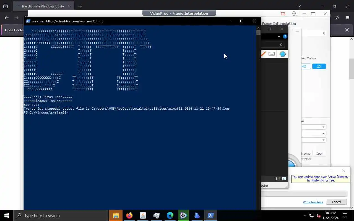Click the Browse button in VideoProc
Viewport: 354px width, 221px height.
306,154
